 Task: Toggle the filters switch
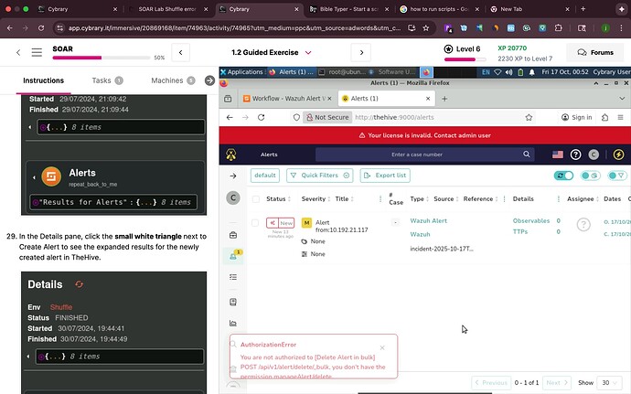pos(617,176)
